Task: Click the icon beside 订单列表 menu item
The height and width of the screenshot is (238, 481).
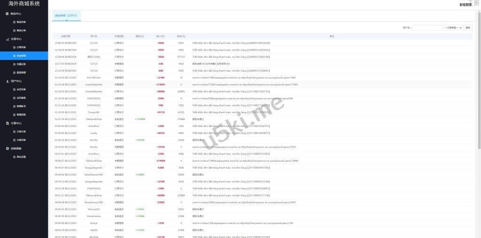Action: point(14,47)
